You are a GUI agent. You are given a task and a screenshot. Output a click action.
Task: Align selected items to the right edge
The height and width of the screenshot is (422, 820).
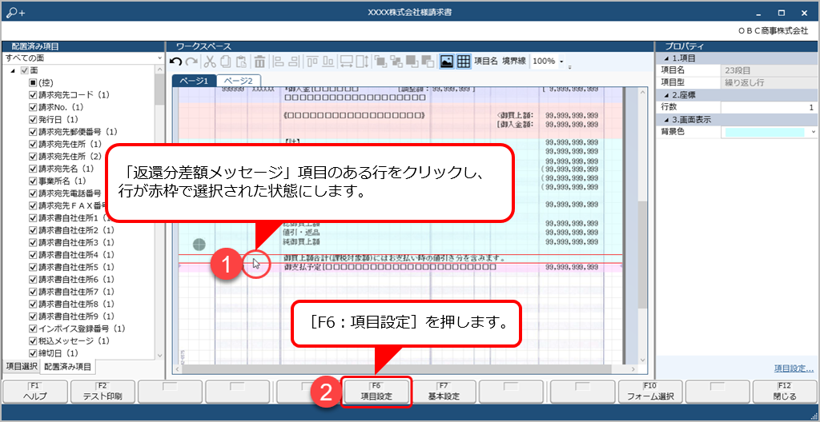pos(294,62)
